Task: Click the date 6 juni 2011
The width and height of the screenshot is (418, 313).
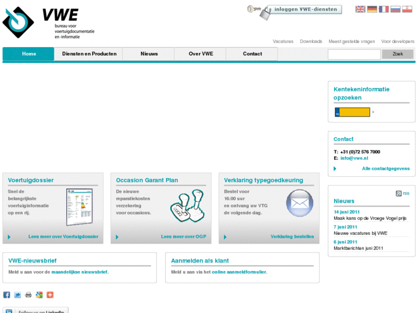Action: tap(345, 242)
